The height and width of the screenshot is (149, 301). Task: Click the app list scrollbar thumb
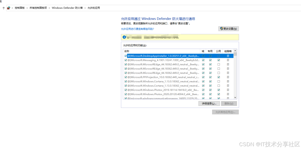click(235, 54)
